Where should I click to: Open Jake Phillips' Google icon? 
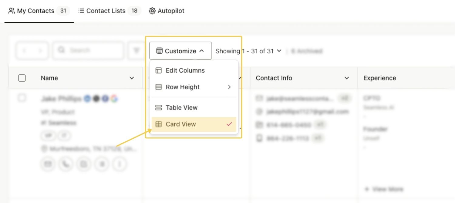[x=114, y=98]
